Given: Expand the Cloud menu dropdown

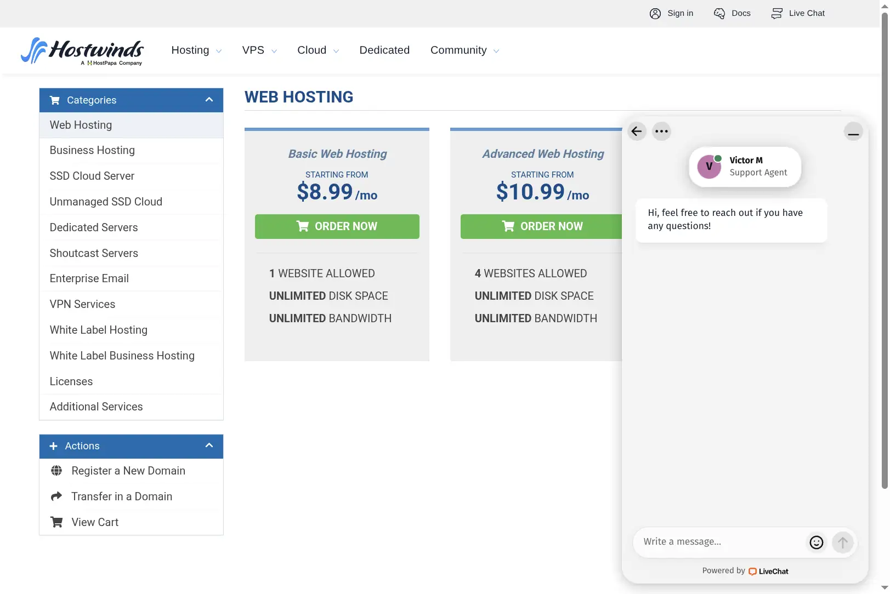Looking at the screenshot, I should pyautogui.click(x=318, y=50).
